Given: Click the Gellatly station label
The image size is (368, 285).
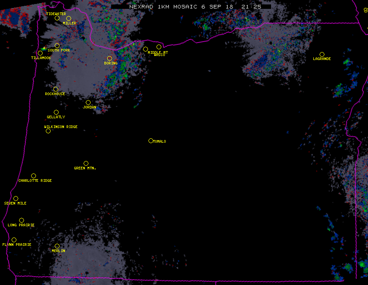Looking at the screenshot, I should (x=56, y=117).
